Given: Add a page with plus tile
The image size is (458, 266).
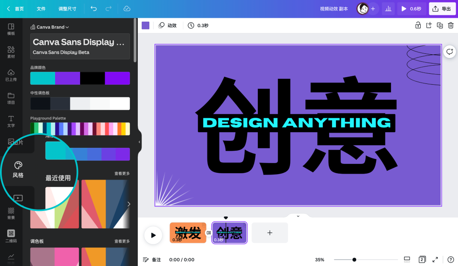Looking at the screenshot, I should 270,233.
